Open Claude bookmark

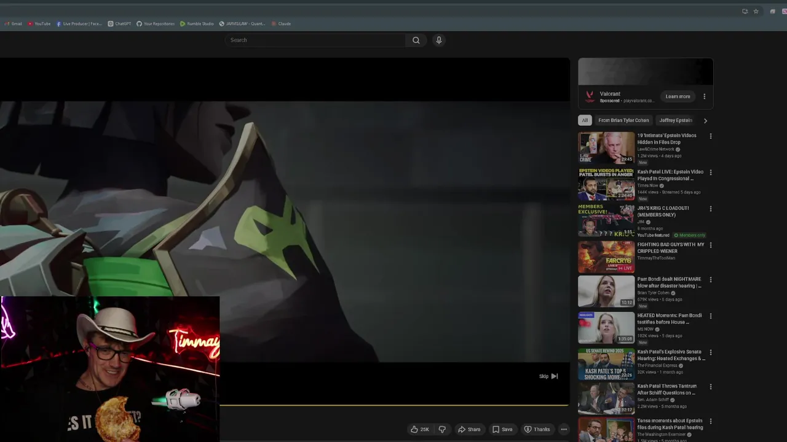(x=281, y=23)
